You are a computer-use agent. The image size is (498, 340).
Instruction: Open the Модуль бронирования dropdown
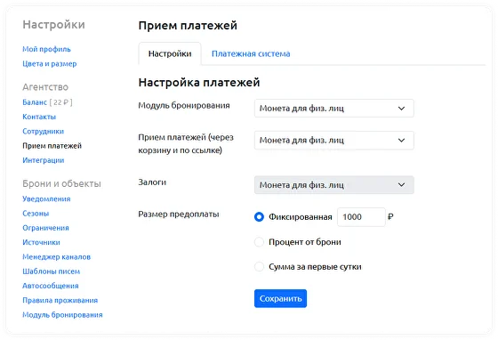pos(334,109)
